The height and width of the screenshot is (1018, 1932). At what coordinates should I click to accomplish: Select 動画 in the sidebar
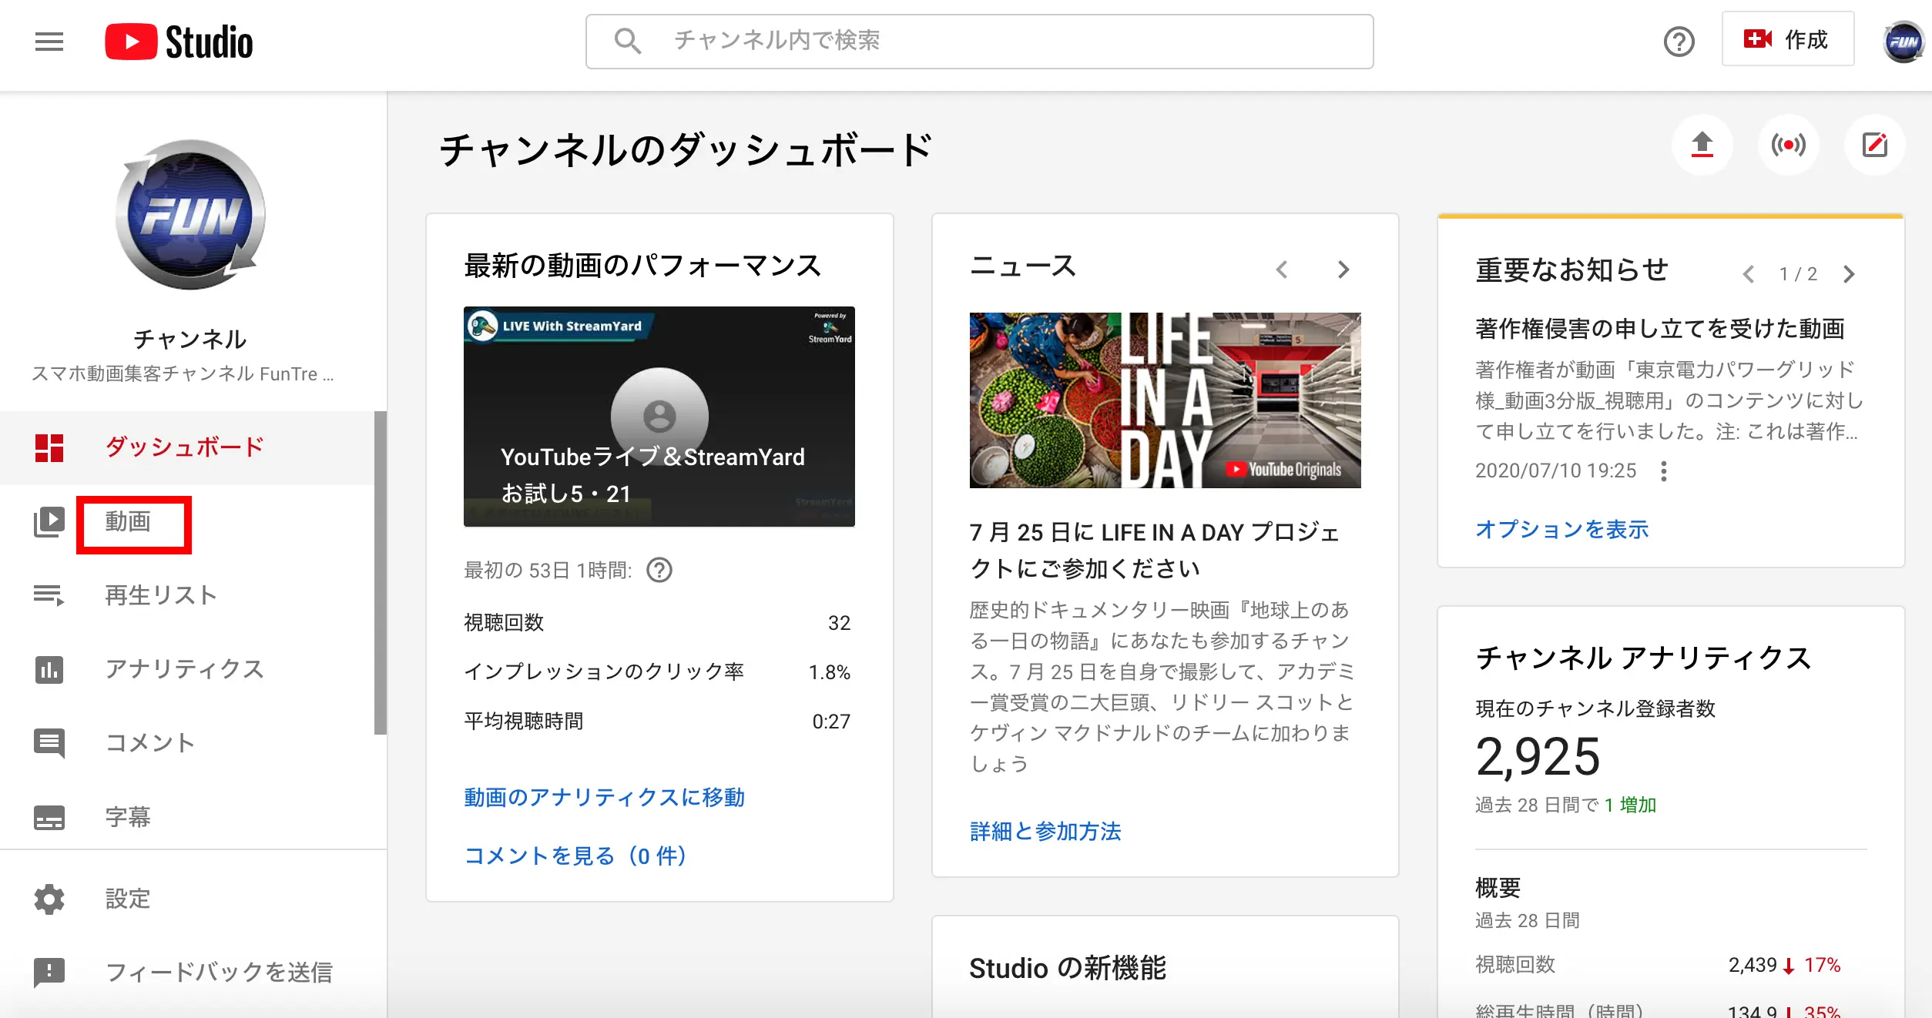pos(132,523)
